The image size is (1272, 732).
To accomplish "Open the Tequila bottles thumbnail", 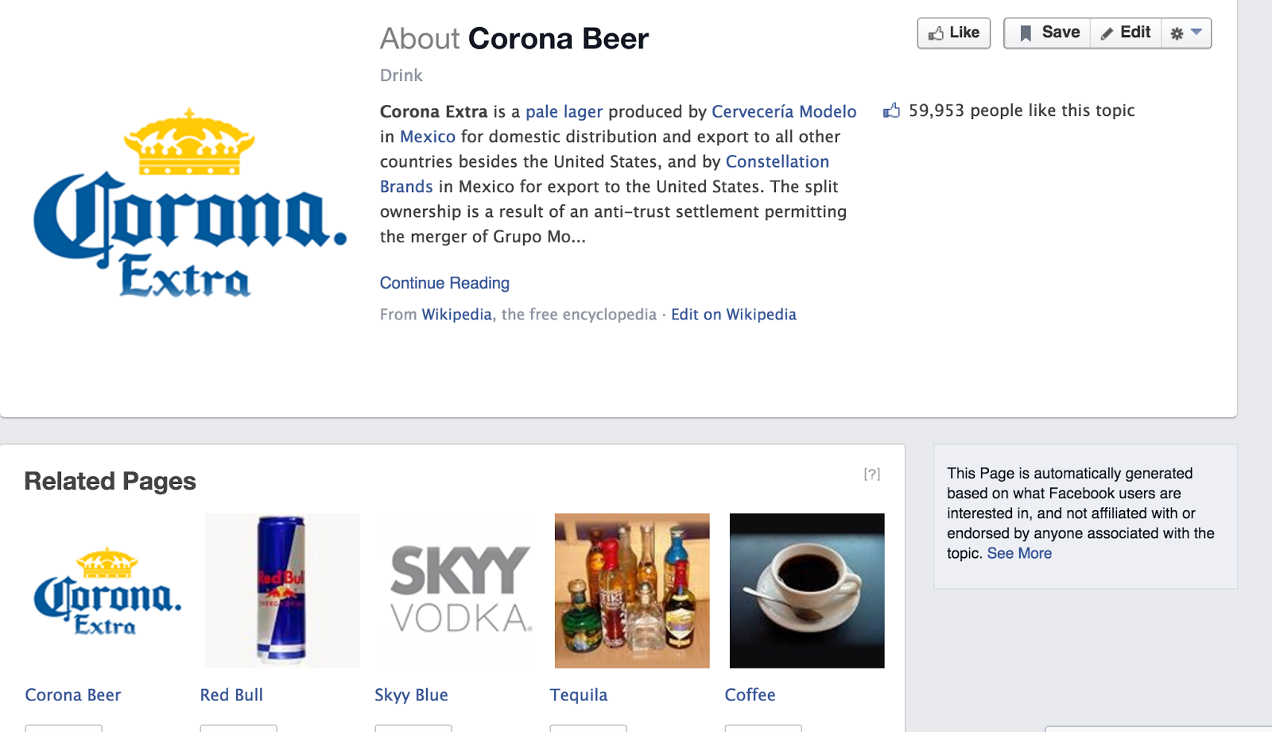I will (x=632, y=591).
